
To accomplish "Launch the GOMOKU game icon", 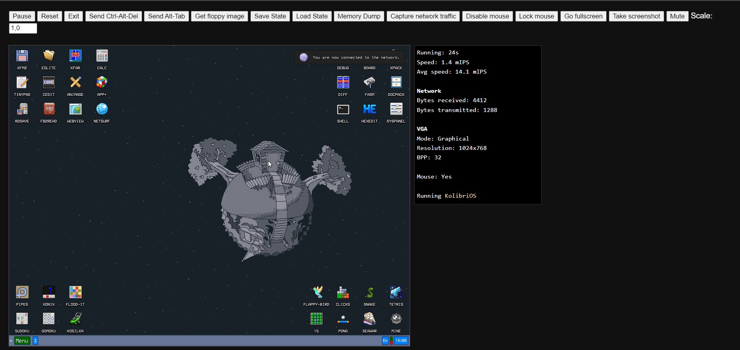I will 49,319.
